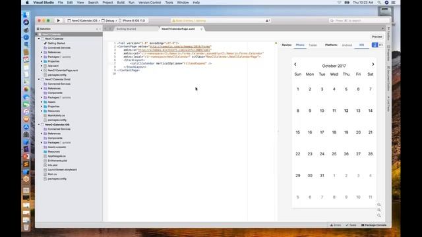Close the NewC1CalendarPage.xaml tab

point(201,29)
